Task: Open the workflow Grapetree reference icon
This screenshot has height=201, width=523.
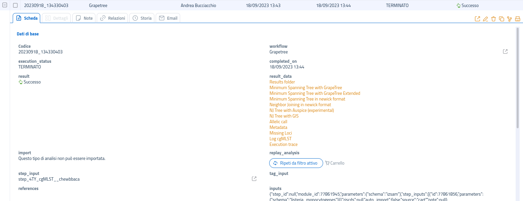Action: click(x=505, y=52)
